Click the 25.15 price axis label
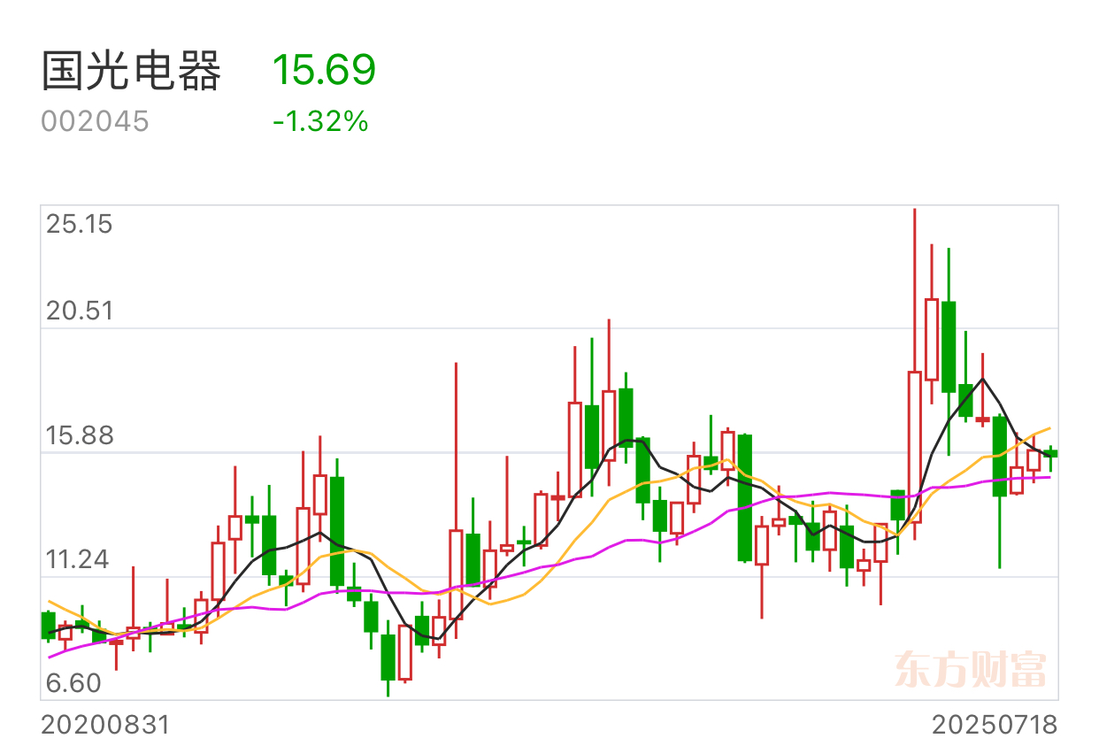The width and height of the screenshot is (1099, 746). (x=80, y=224)
